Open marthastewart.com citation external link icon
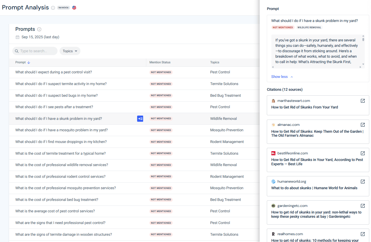Screen dimensions: 371x242 363,101
